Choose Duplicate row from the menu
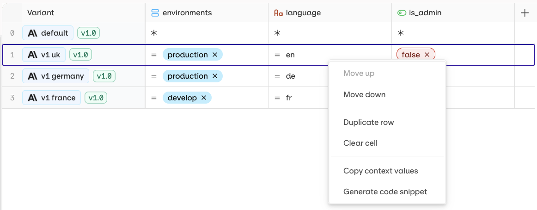This screenshot has height=210, width=537. (368, 123)
